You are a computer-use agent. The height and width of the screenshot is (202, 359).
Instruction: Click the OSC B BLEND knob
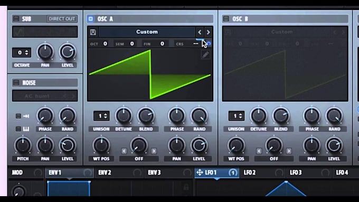point(281,116)
